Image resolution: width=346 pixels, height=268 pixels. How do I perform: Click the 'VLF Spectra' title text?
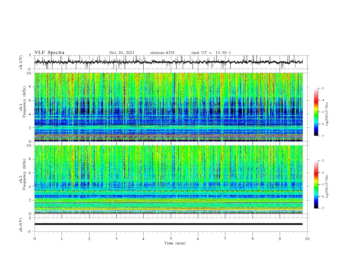49,53
